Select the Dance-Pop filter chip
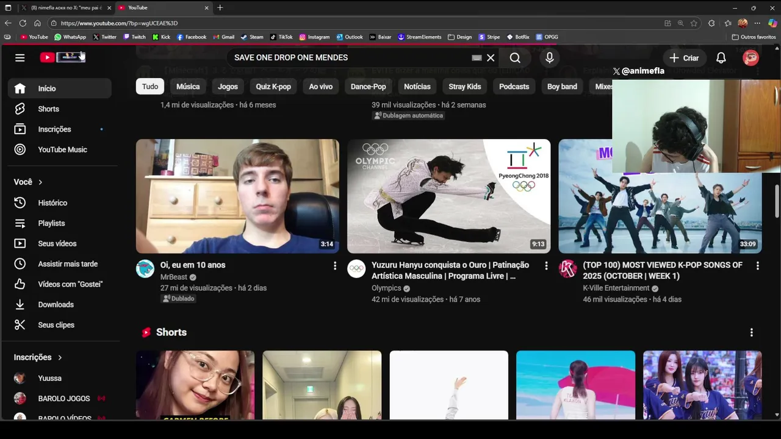This screenshot has width=781, height=439. coord(369,87)
